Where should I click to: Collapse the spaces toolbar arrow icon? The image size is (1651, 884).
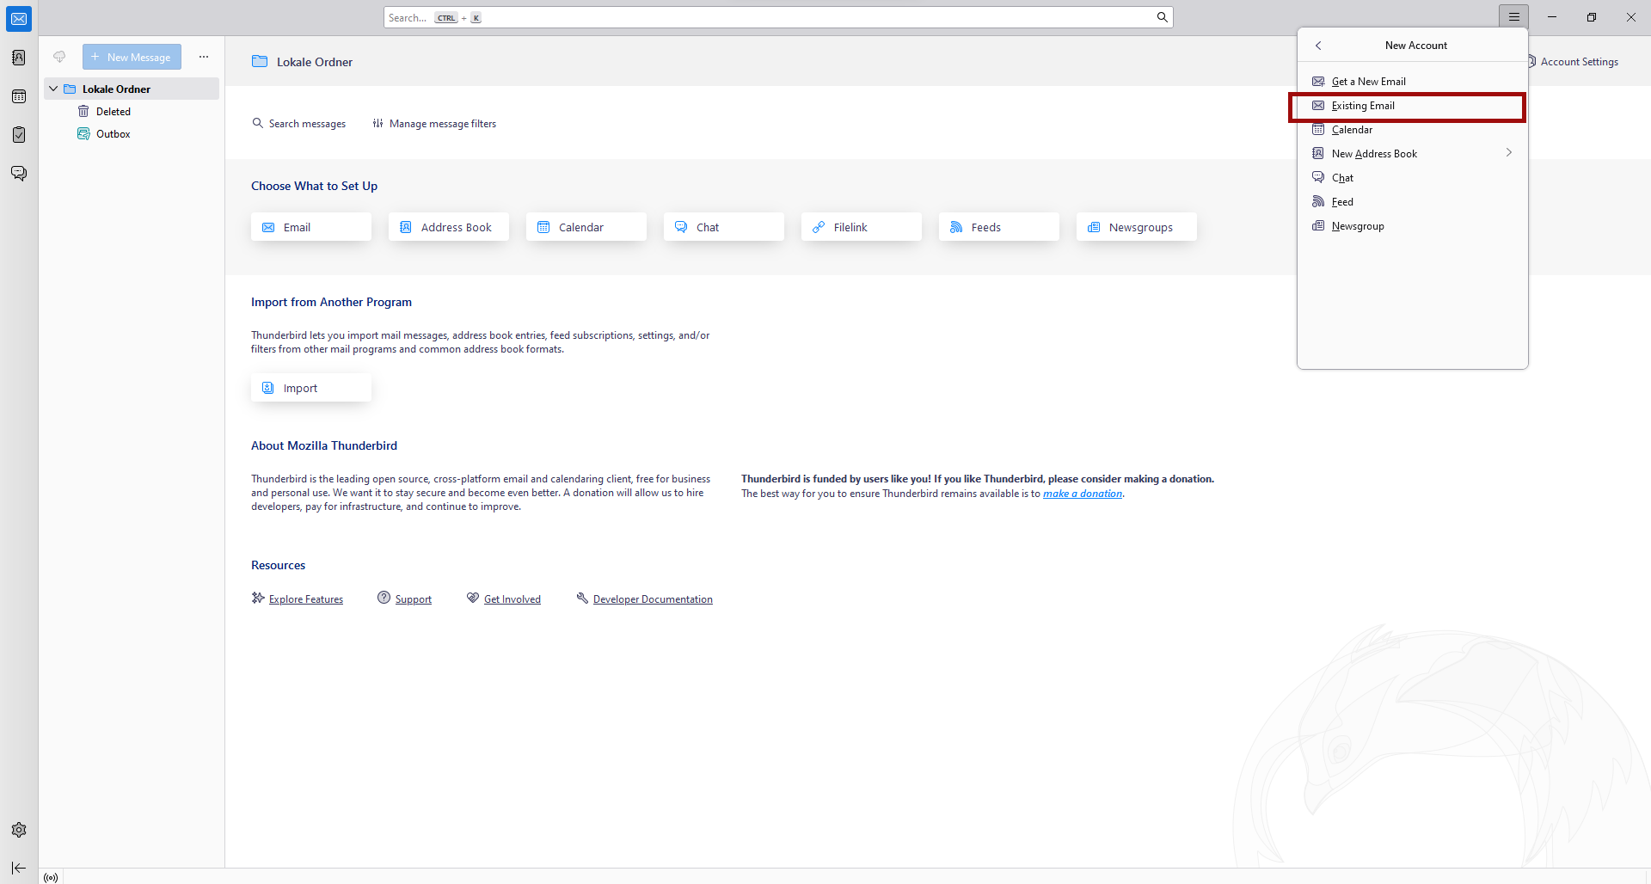(19, 869)
